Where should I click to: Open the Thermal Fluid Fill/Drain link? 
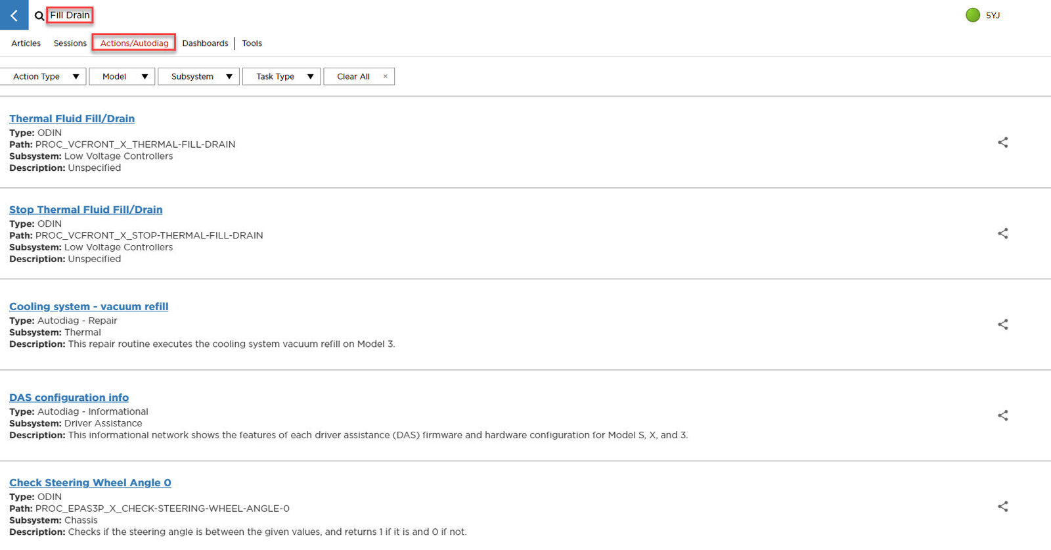(x=72, y=119)
